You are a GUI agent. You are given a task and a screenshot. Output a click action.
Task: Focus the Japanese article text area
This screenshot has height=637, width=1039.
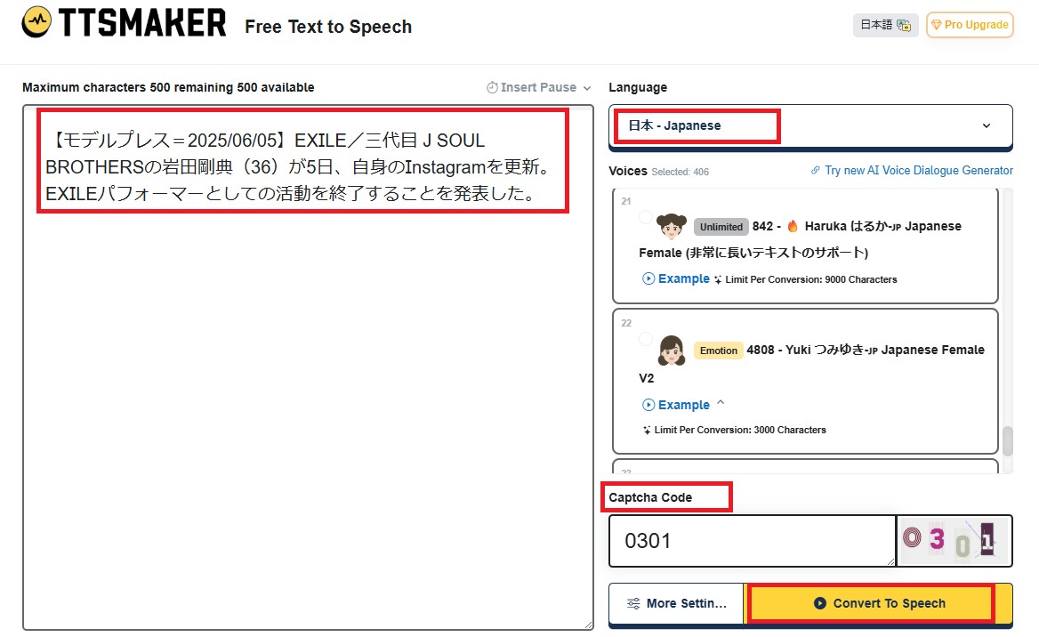pos(308,367)
